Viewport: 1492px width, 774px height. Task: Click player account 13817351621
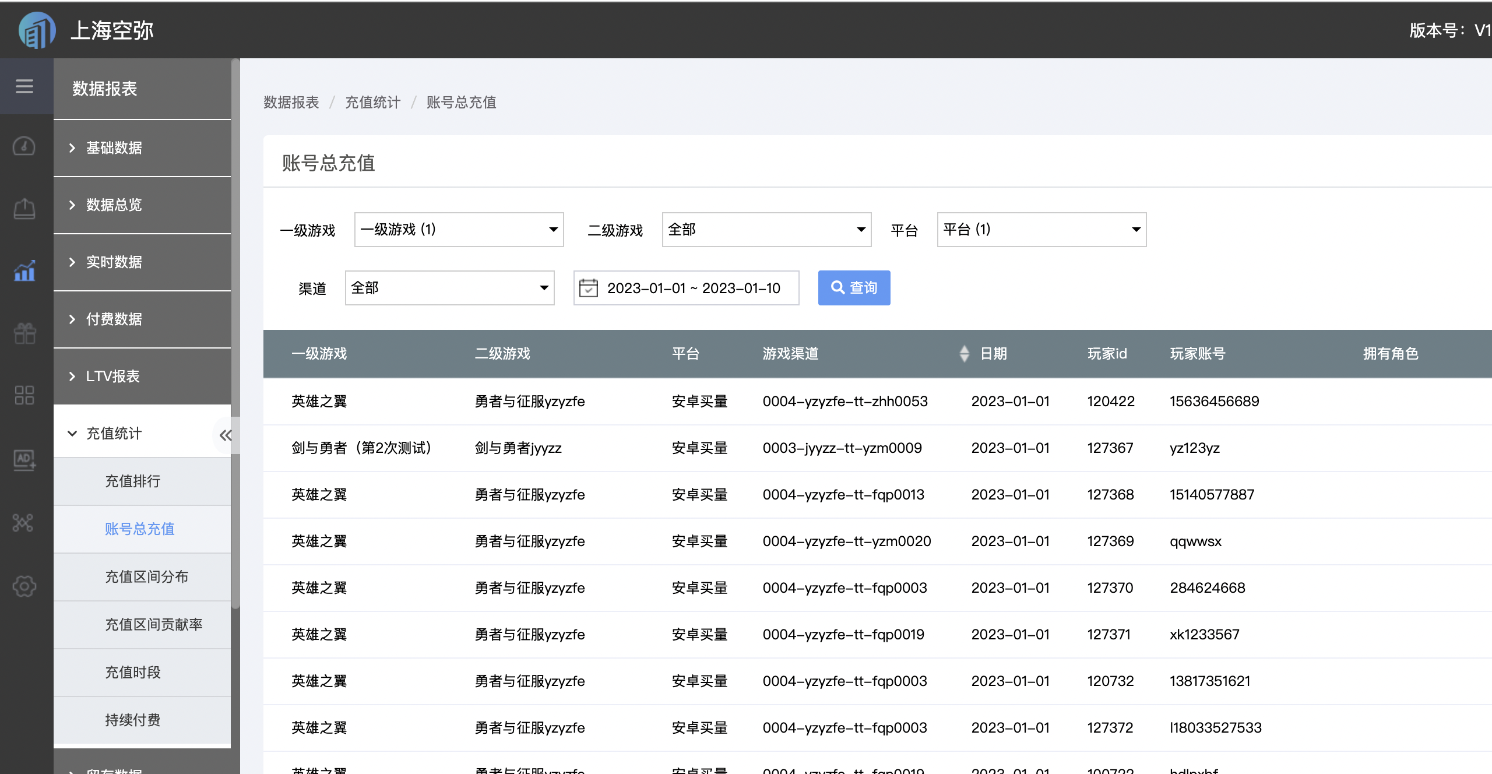tap(1211, 681)
